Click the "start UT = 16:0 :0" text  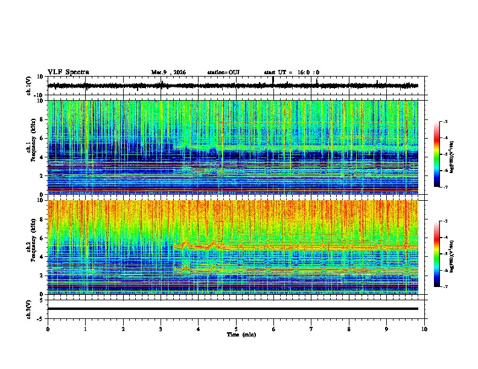click(292, 72)
